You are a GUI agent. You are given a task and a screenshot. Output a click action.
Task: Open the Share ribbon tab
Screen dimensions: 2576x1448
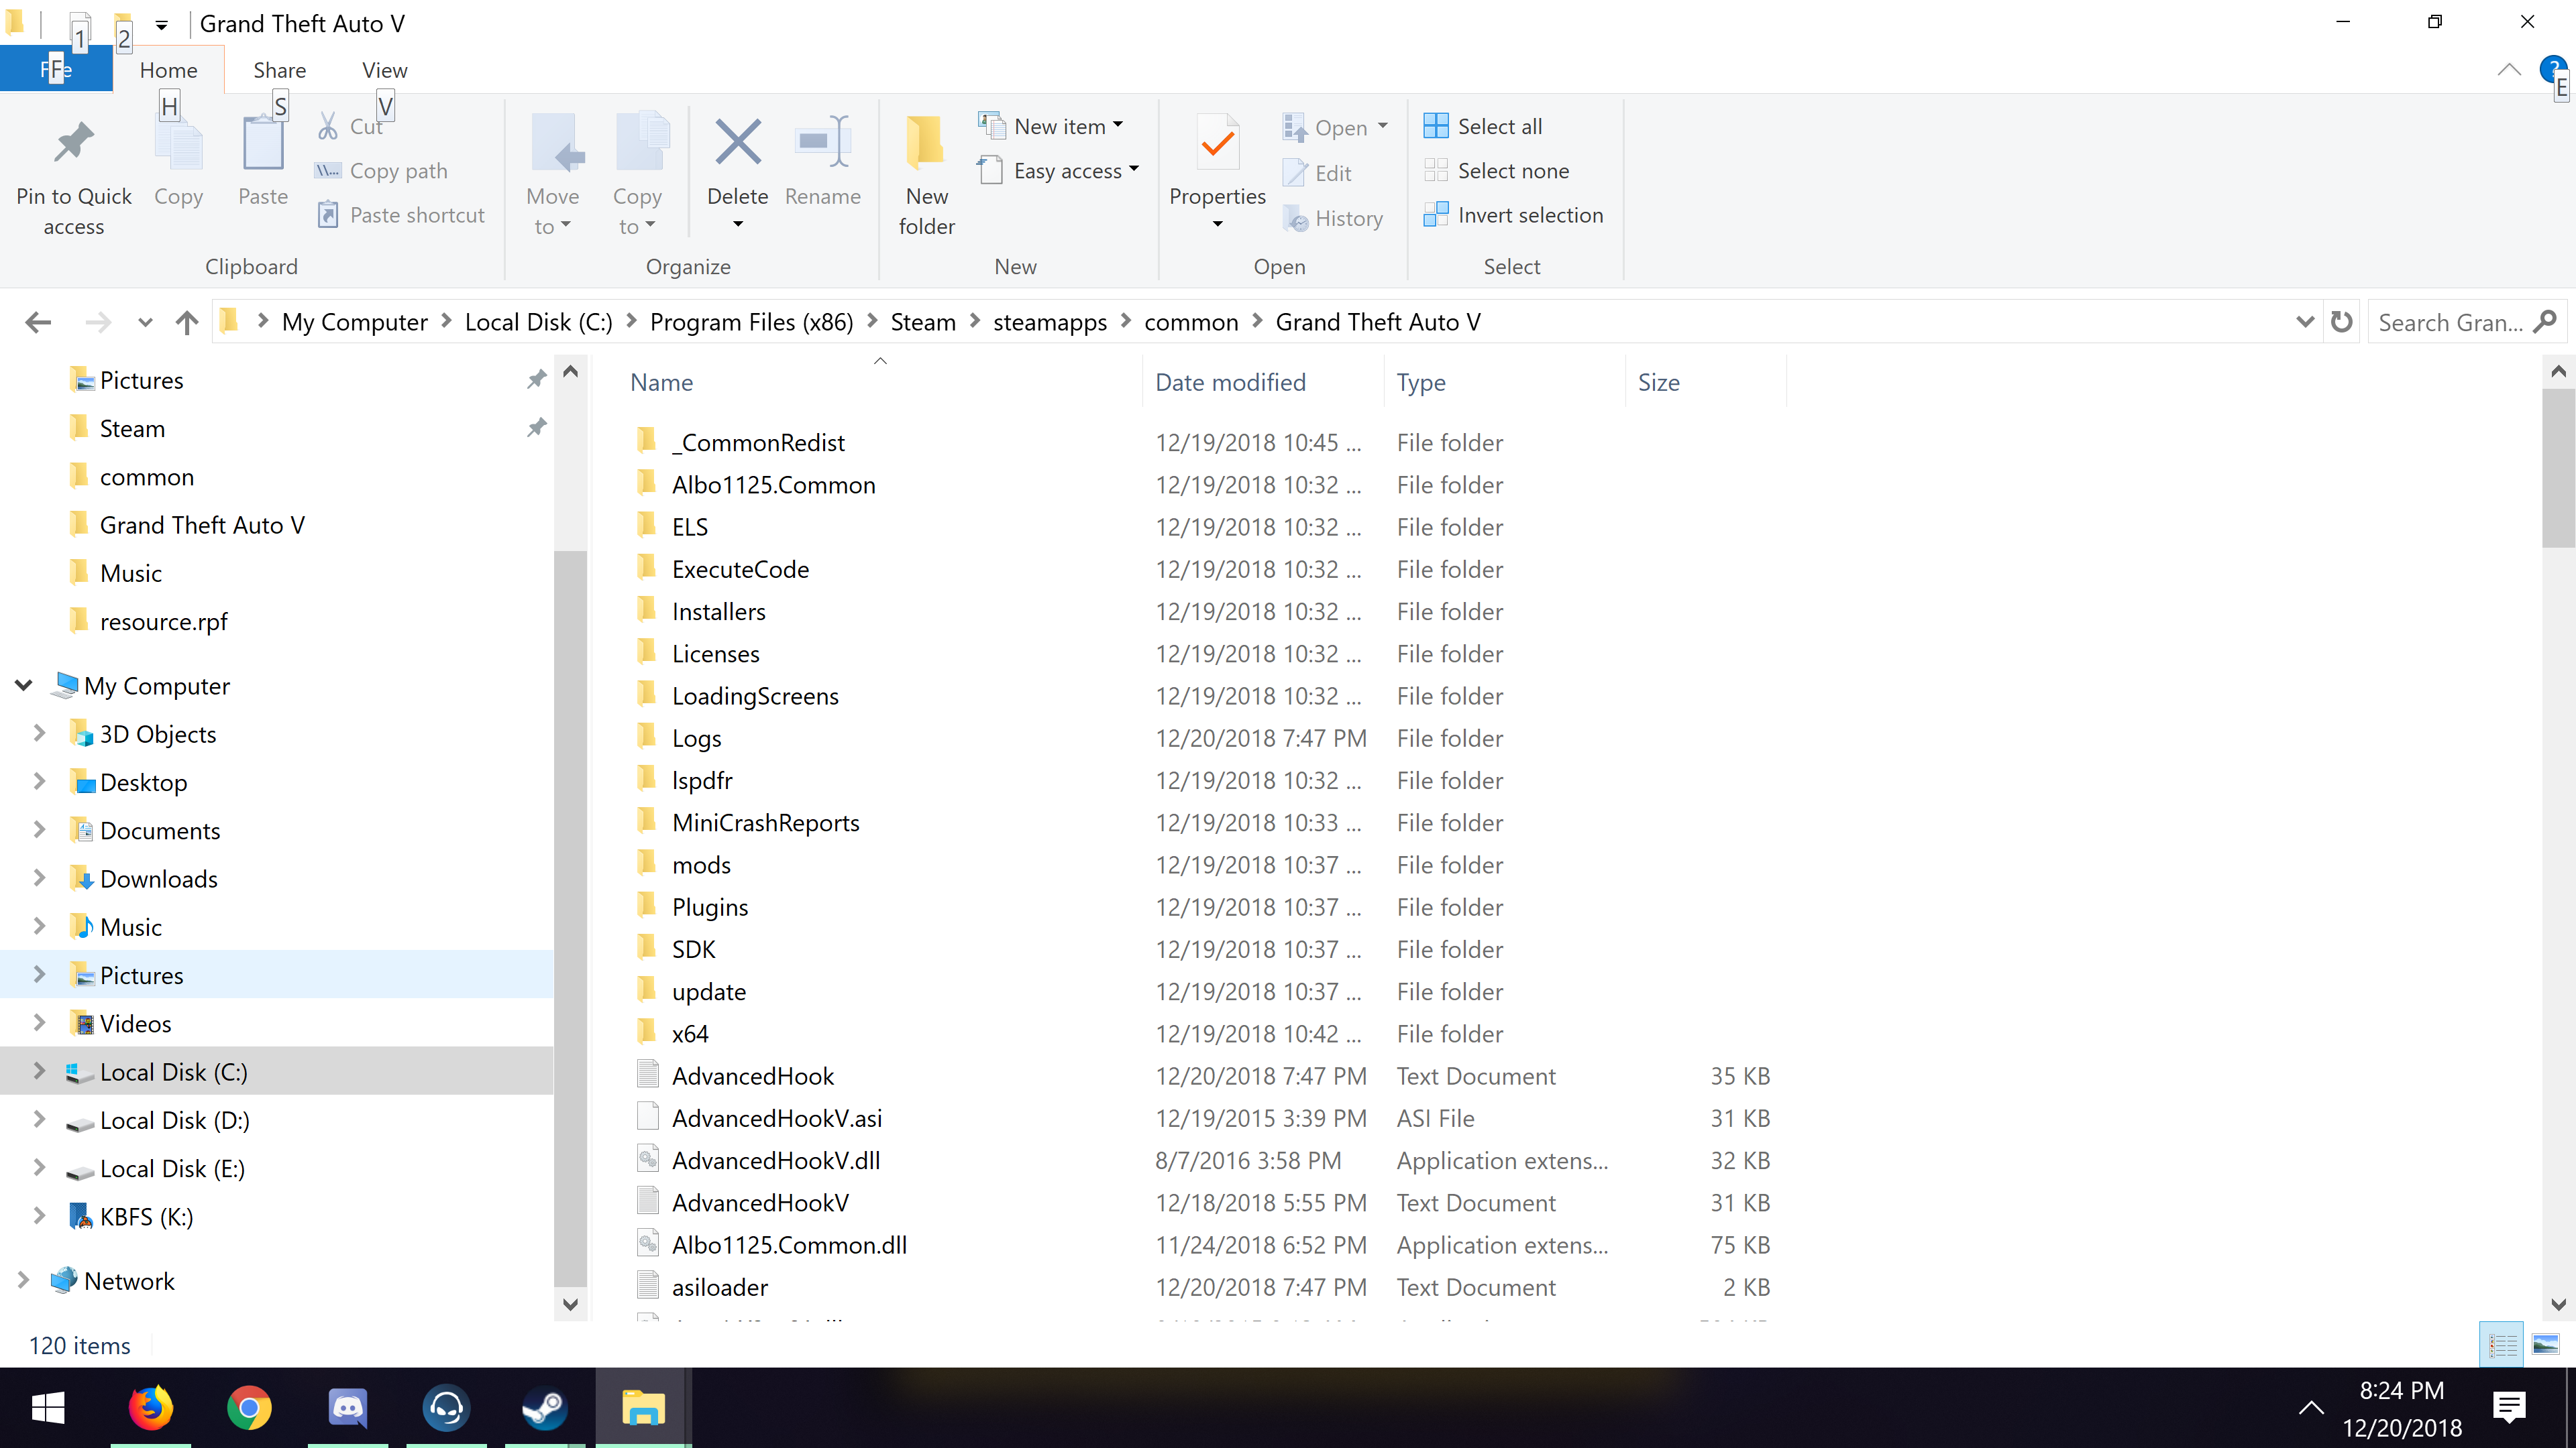tap(279, 70)
